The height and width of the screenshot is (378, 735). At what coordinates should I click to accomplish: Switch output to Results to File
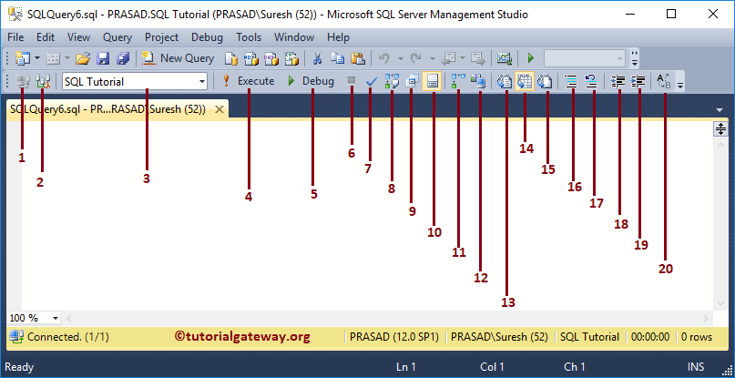[545, 82]
